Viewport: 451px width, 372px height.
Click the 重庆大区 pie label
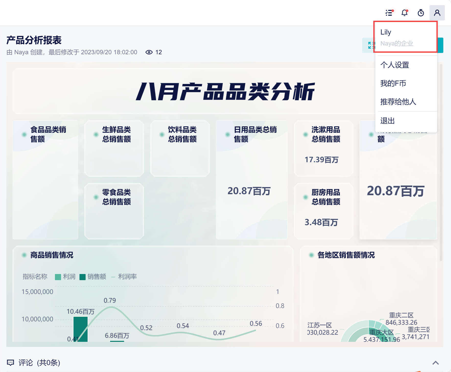pyautogui.click(x=381, y=332)
